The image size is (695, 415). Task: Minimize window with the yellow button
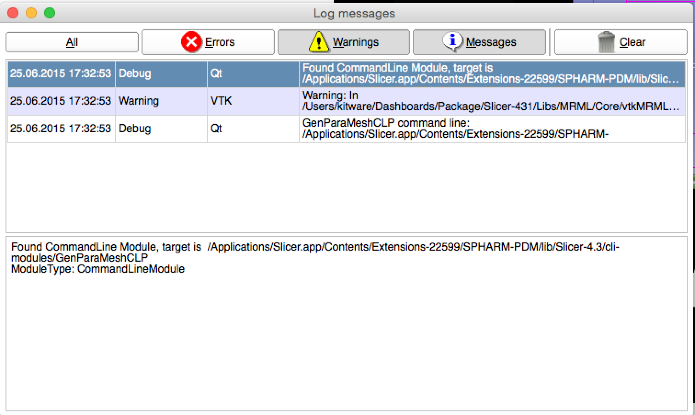pos(31,13)
